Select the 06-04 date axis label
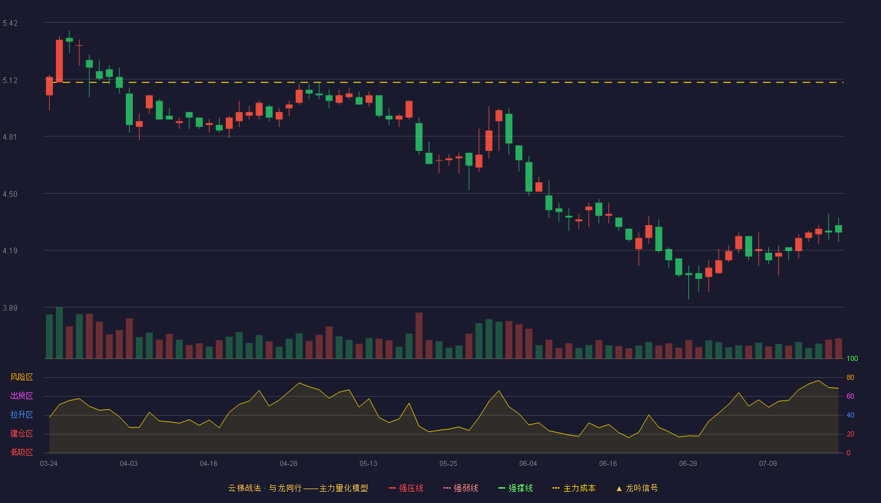881x503 pixels. pyautogui.click(x=528, y=463)
